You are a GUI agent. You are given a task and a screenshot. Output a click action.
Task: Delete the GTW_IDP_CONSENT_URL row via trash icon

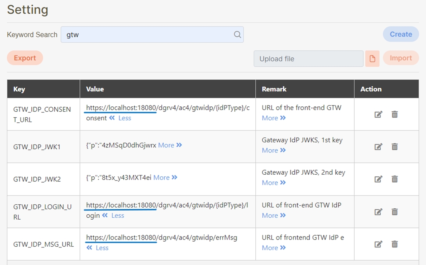click(x=395, y=114)
